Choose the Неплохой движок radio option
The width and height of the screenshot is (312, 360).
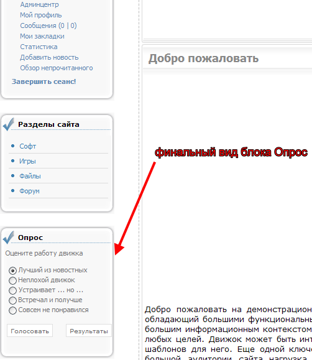pyautogui.click(x=12, y=280)
